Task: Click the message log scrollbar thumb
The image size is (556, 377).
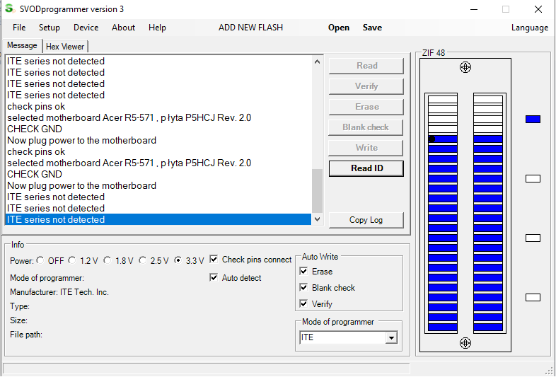Action: pyautogui.click(x=317, y=191)
